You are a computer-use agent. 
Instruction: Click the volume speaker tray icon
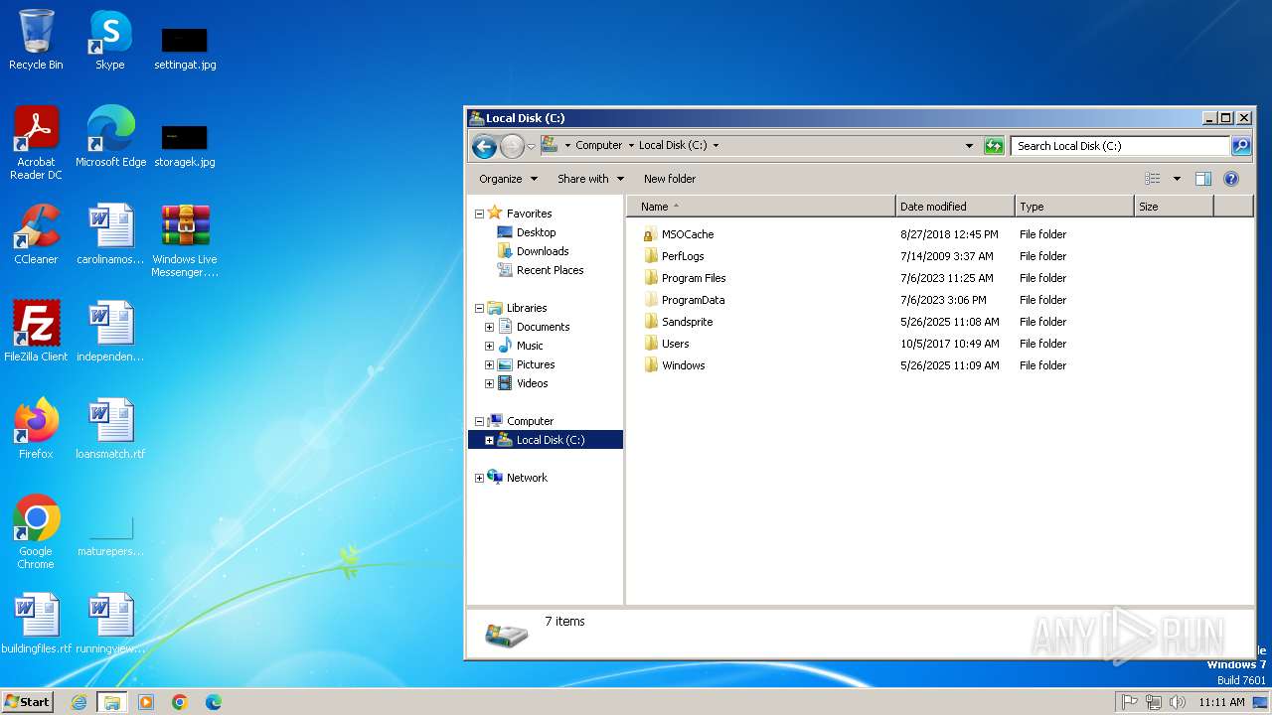click(1178, 702)
